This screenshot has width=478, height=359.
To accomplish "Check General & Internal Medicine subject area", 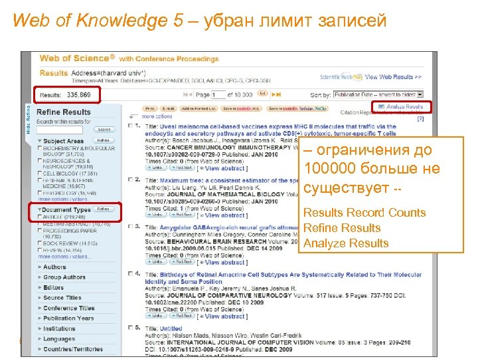I will coord(40,180).
